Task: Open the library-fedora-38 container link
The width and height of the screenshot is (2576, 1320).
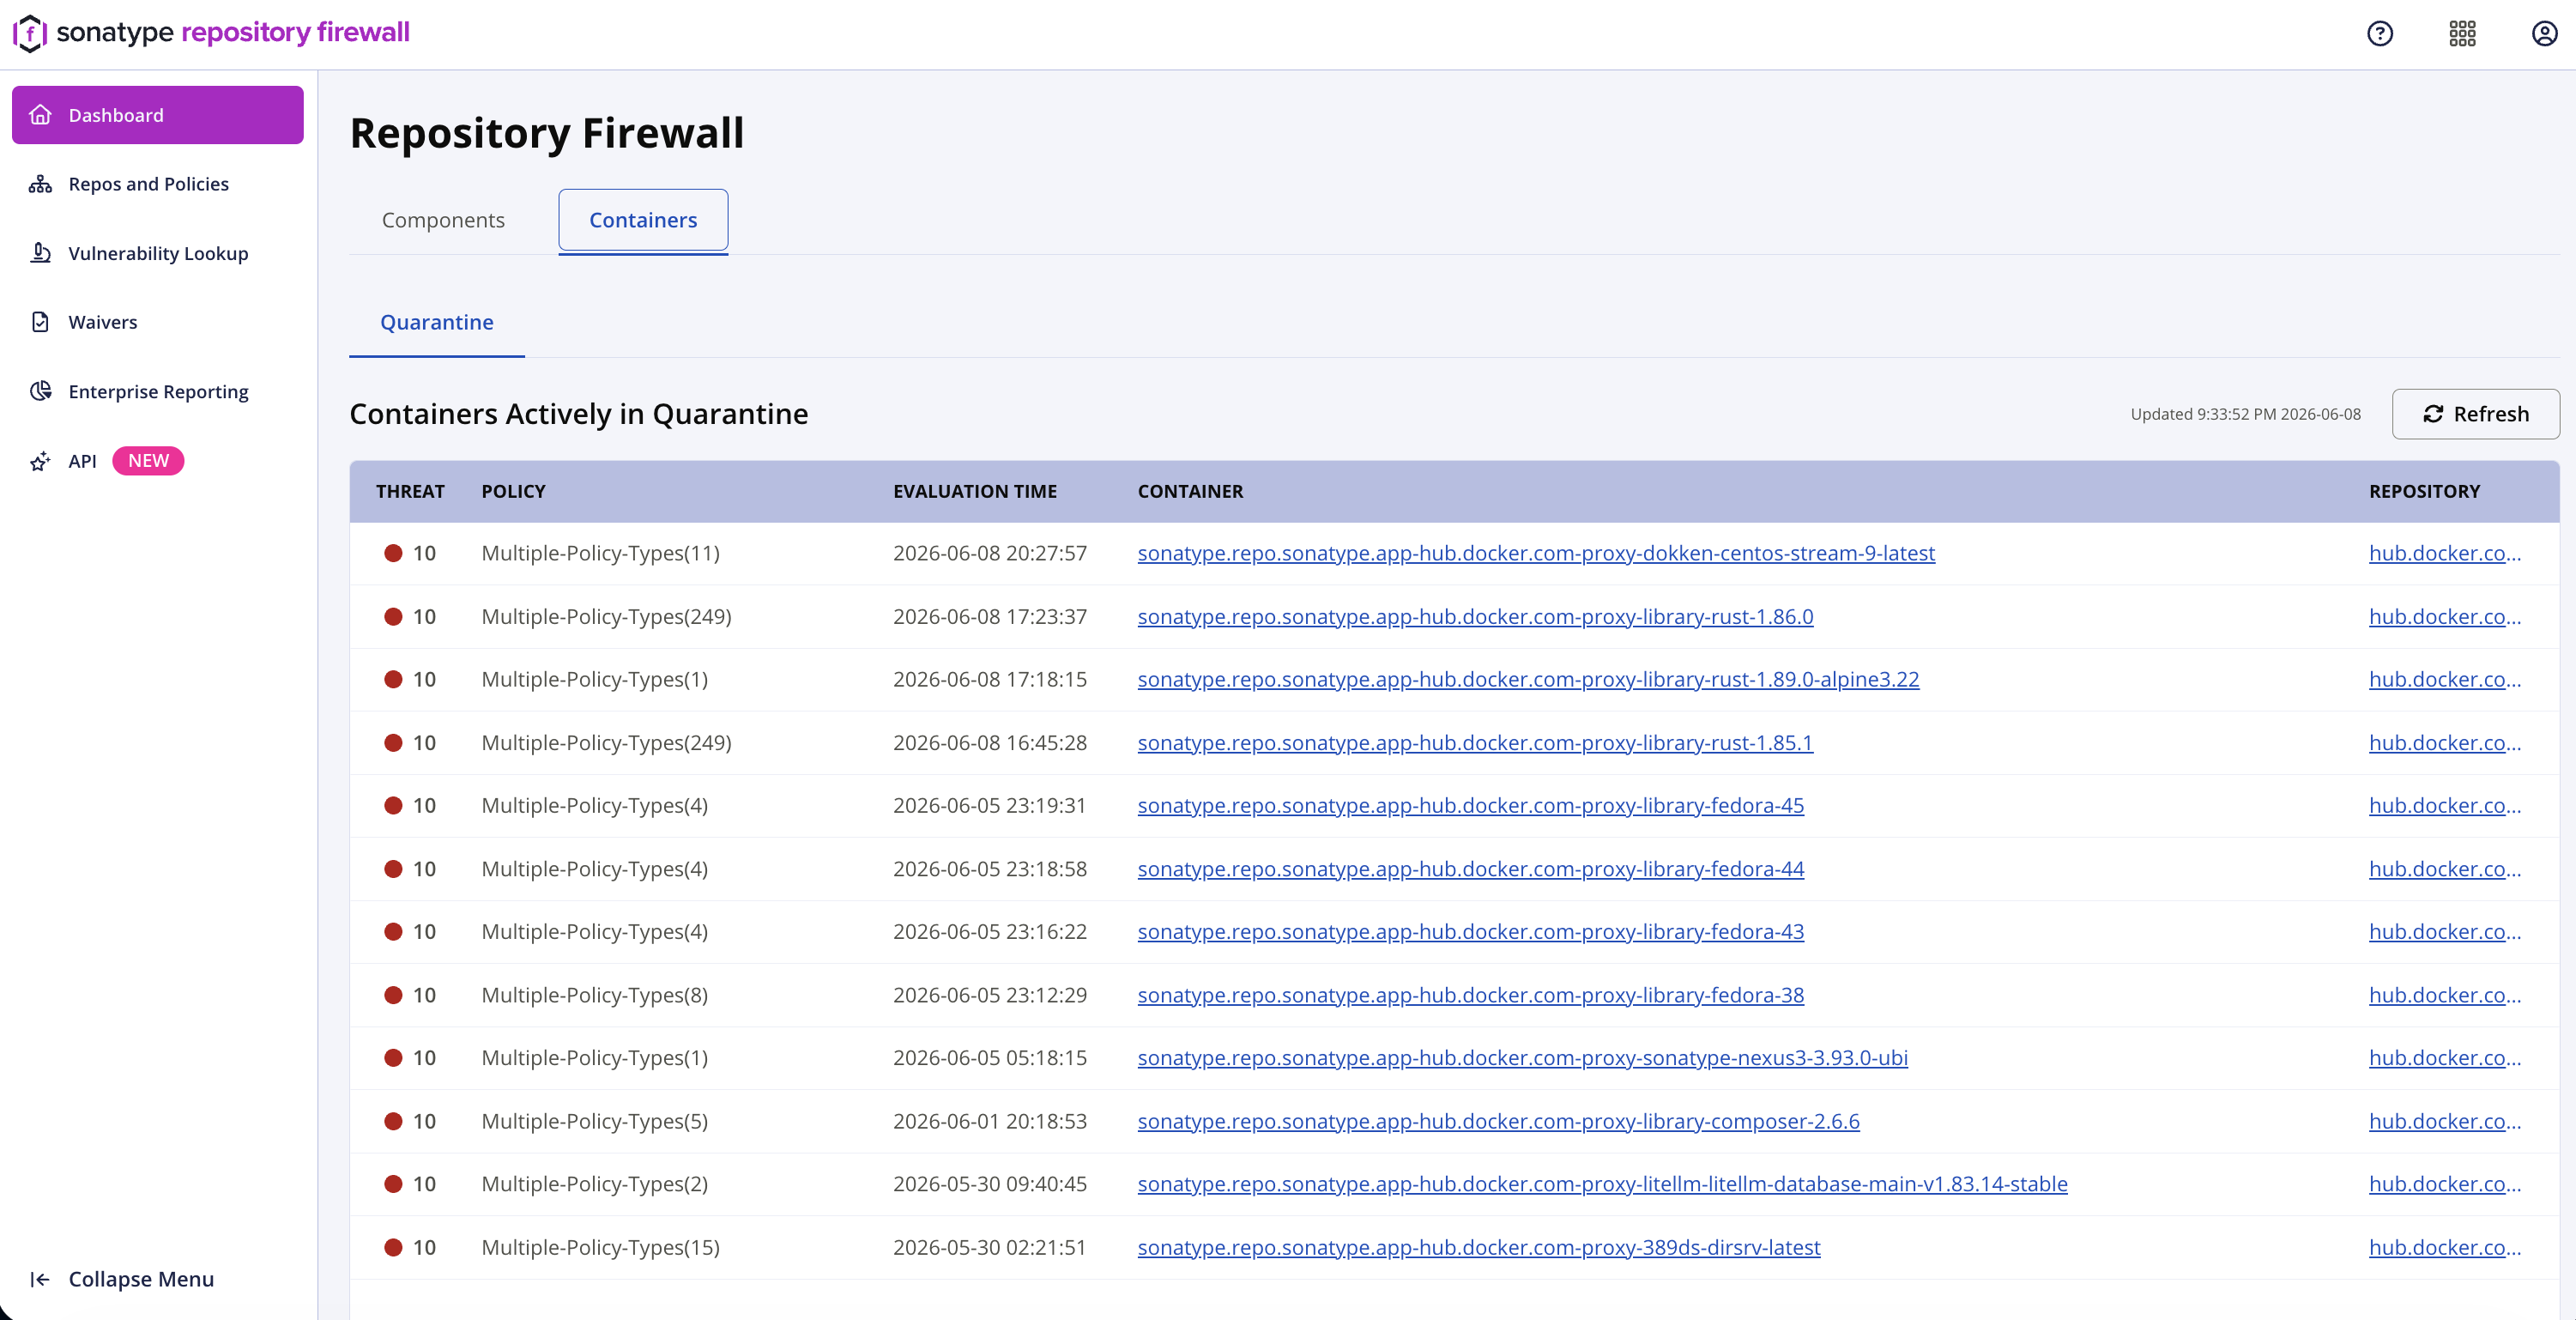Action: coord(1471,995)
